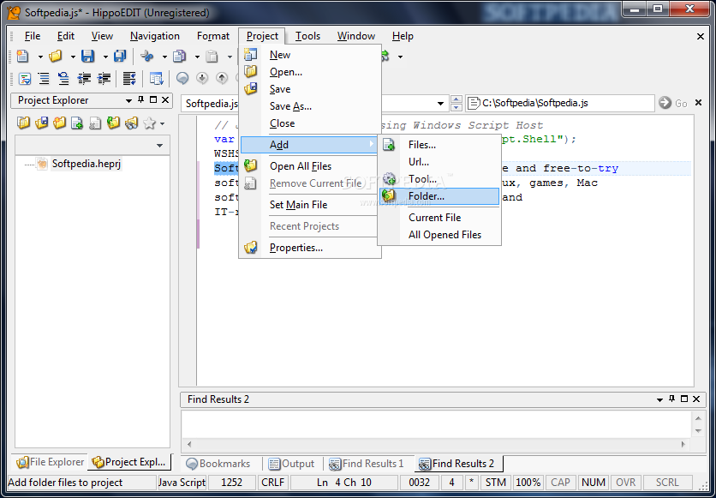The image size is (716, 498).
Task: Choose All Opened Files in Add submenu
Action: coord(439,235)
